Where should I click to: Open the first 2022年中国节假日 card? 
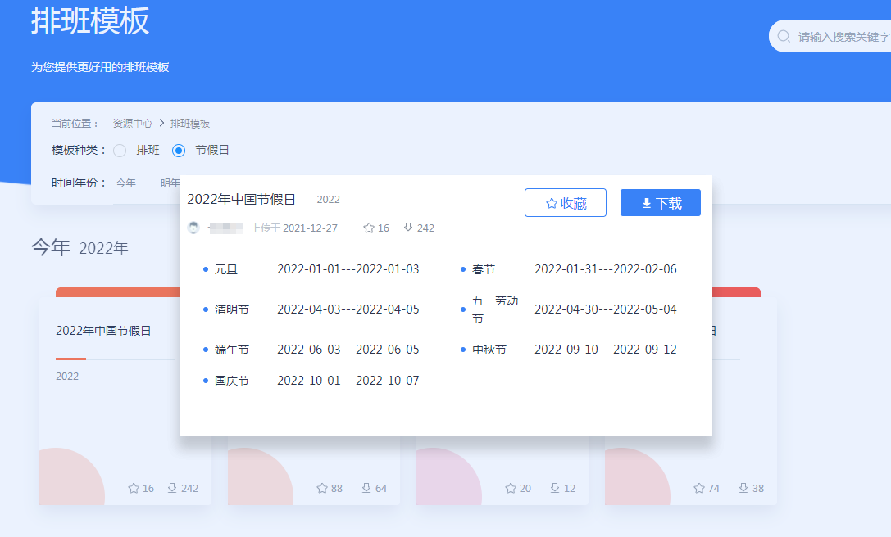coord(103,332)
